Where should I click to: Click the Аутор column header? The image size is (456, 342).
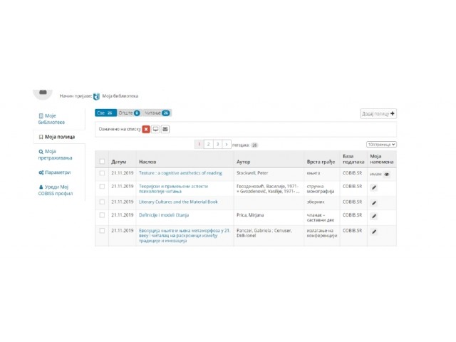[x=244, y=162]
